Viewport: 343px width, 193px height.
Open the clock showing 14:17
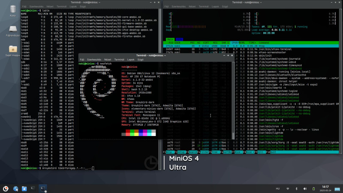(325, 188)
